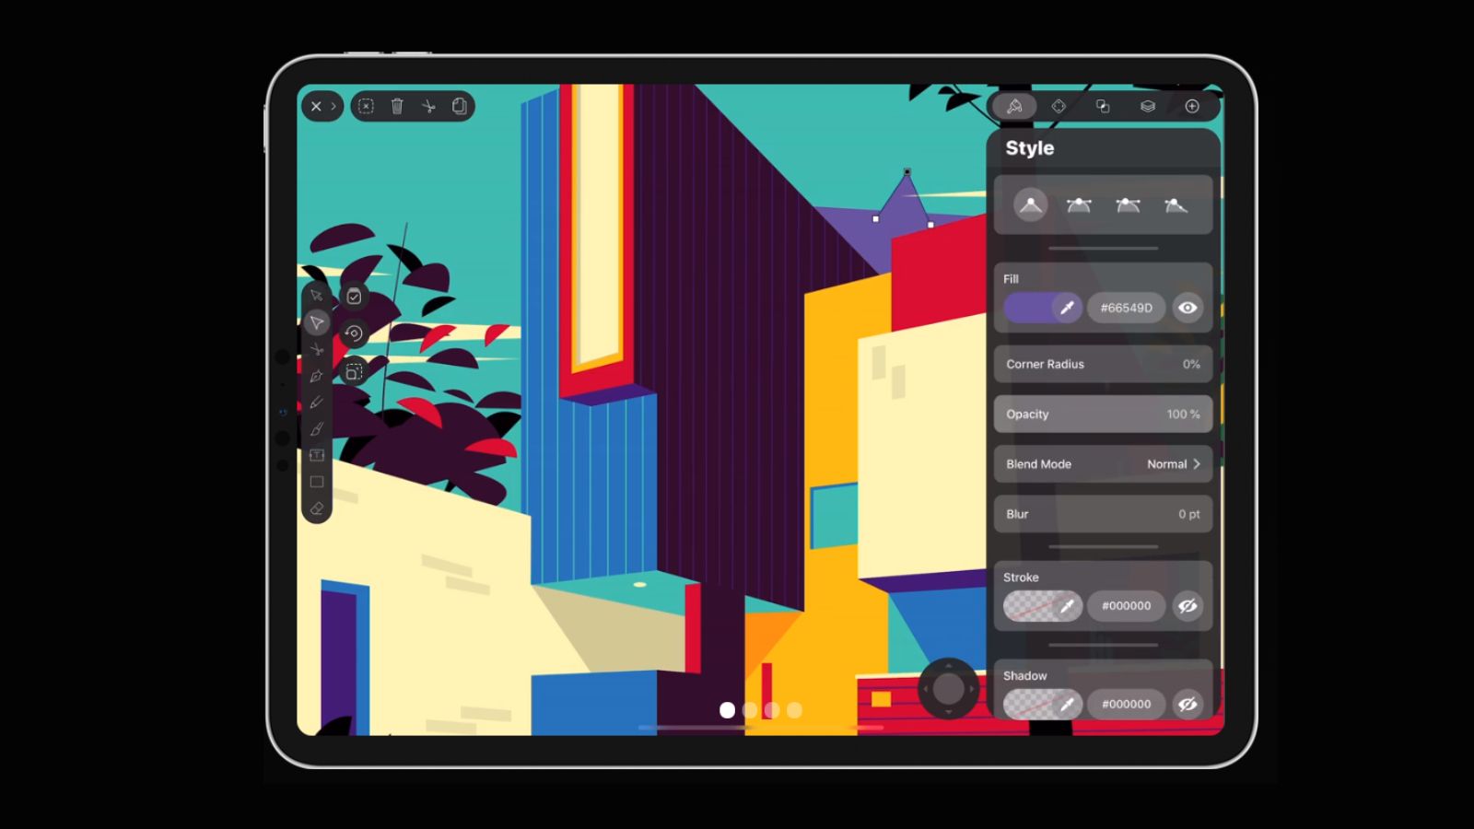Add a new element with the plus button

tap(1192, 107)
